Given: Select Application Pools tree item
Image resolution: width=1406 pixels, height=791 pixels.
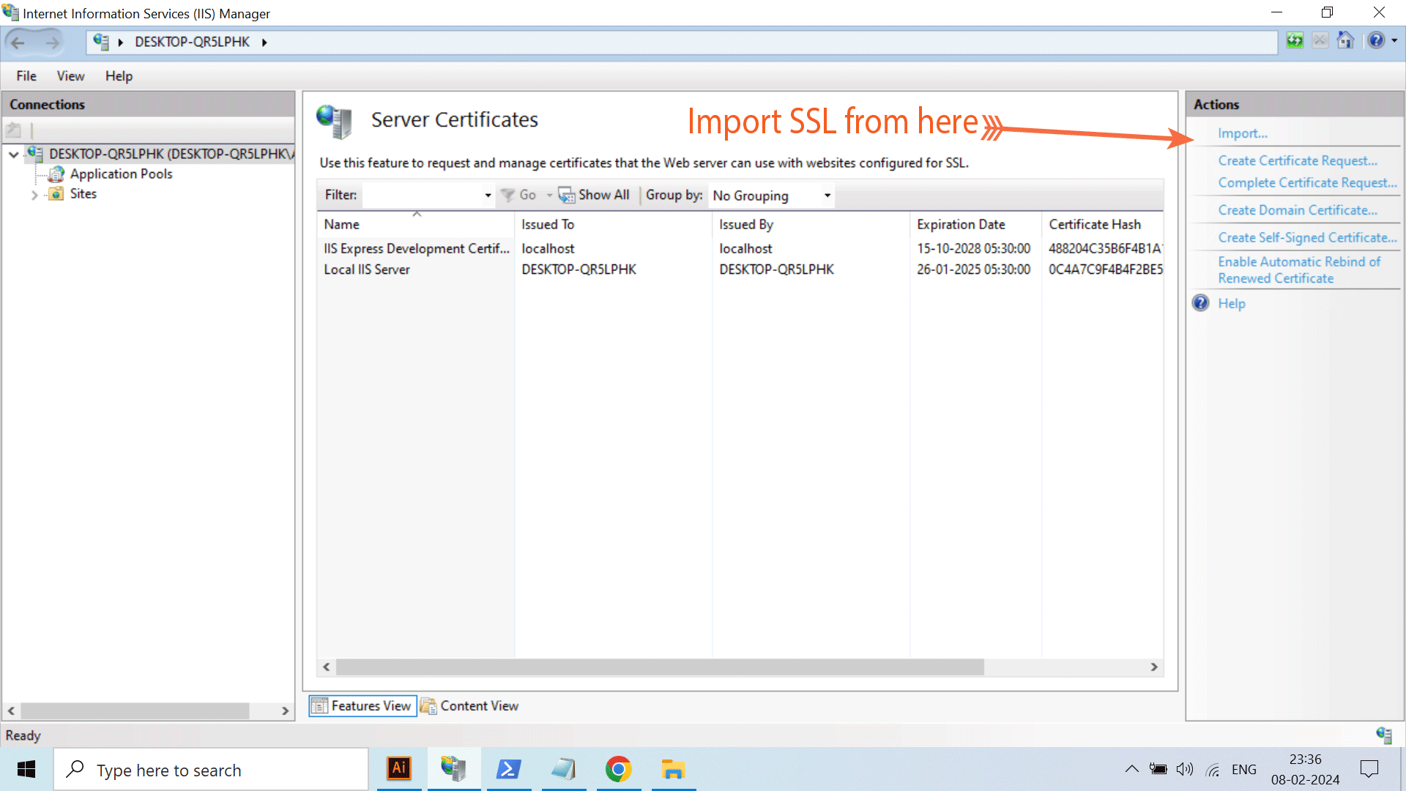Looking at the screenshot, I should coord(122,174).
